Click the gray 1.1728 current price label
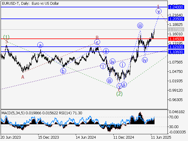The height and width of the screenshot is (141, 188). (x=176, y=30)
